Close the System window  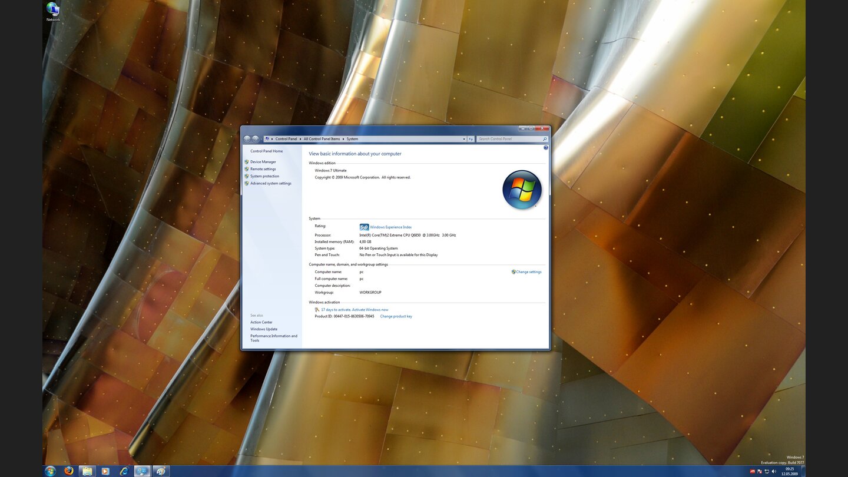[x=542, y=128]
